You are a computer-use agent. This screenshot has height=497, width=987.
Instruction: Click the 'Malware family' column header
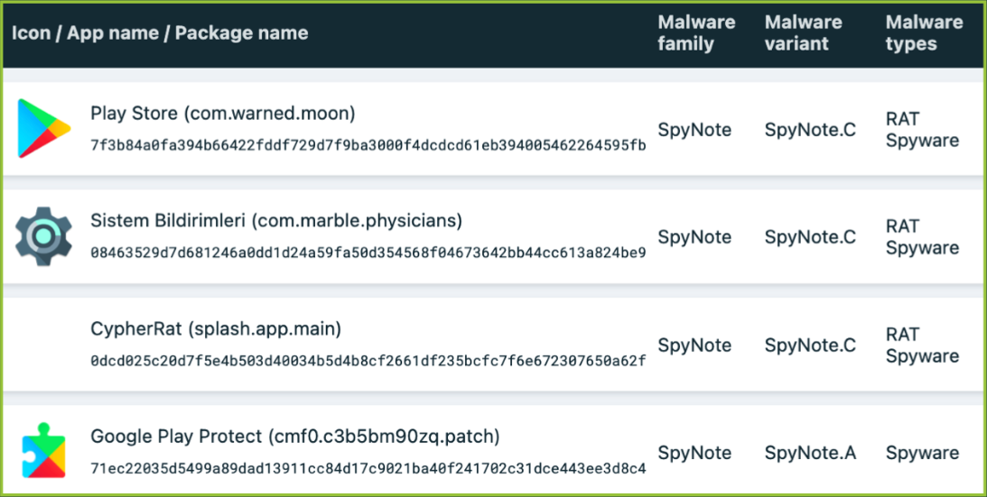[697, 33]
